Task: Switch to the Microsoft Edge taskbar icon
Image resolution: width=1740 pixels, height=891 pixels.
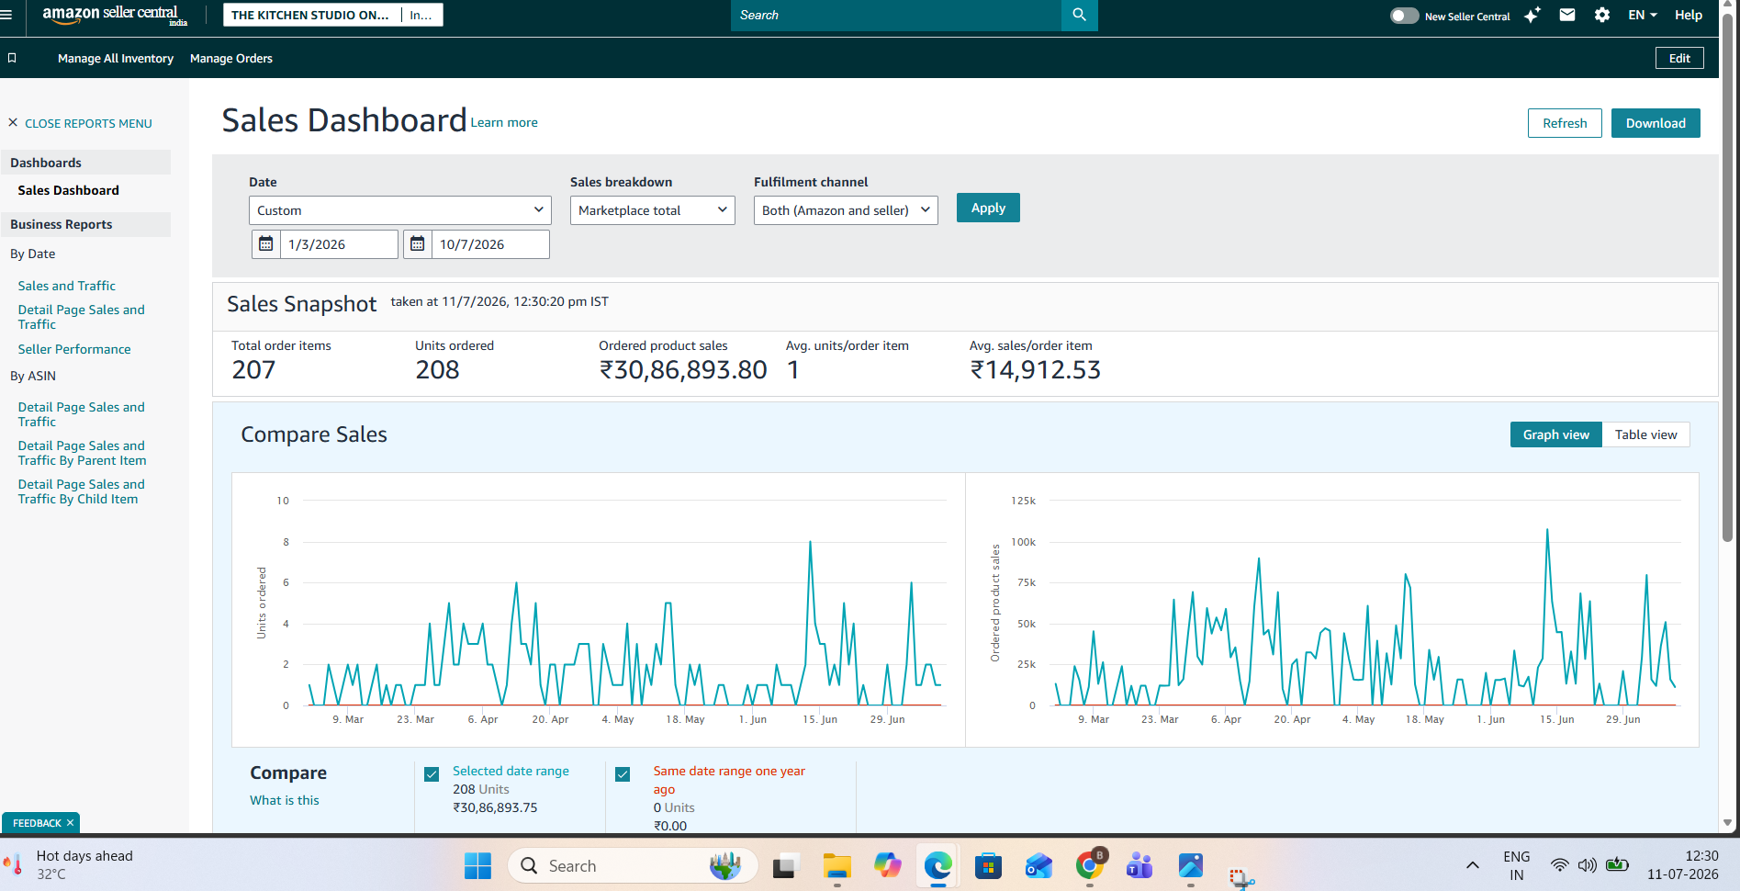Action: pyautogui.click(x=937, y=866)
